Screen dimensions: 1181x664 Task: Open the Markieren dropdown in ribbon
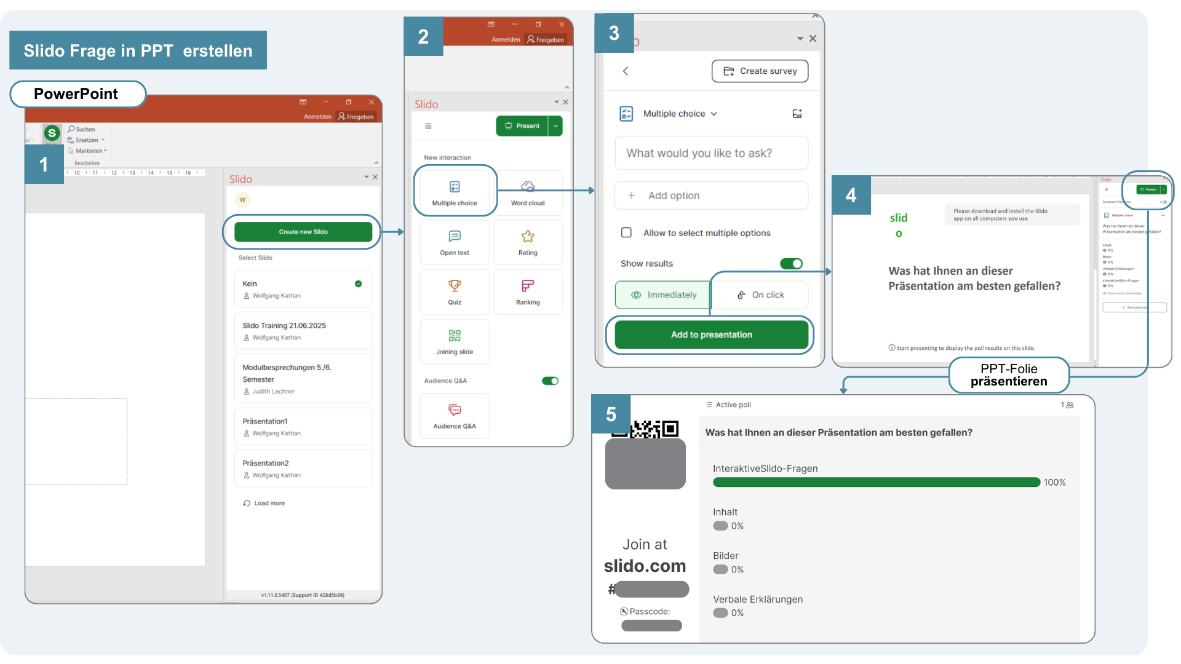[88, 151]
